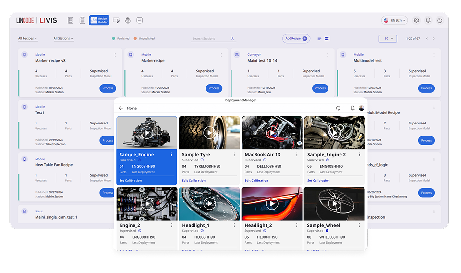
Task: Click Process on Marker_recipe_v8 card
Action: (x=108, y=88)
